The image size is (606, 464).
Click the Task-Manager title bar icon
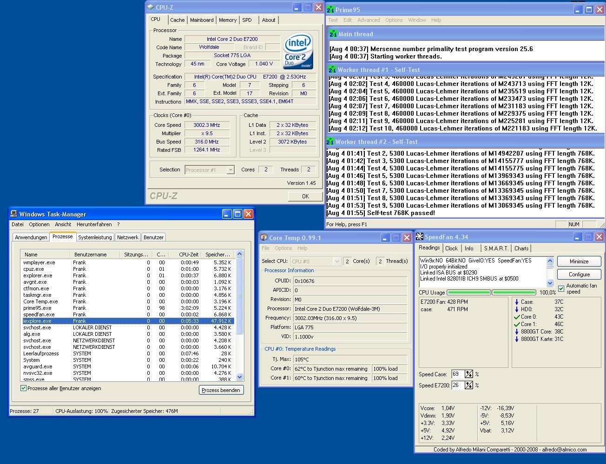[14, 214]
